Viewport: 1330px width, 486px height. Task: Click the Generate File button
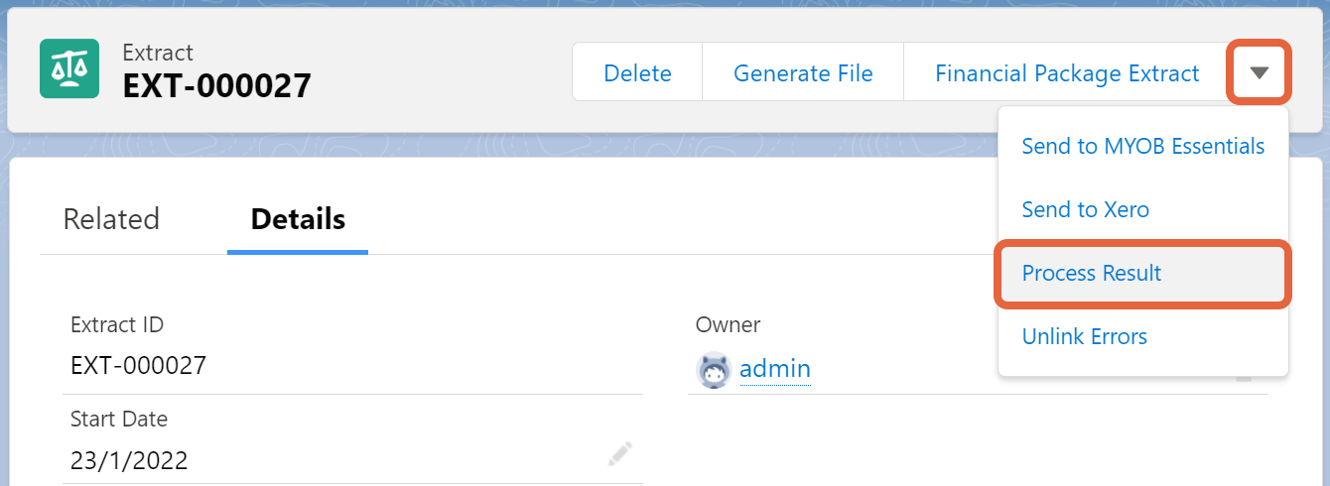[x=803, y=72]
